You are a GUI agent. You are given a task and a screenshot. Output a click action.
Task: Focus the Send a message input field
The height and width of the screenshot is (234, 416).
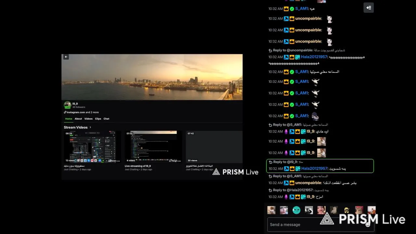321,225
